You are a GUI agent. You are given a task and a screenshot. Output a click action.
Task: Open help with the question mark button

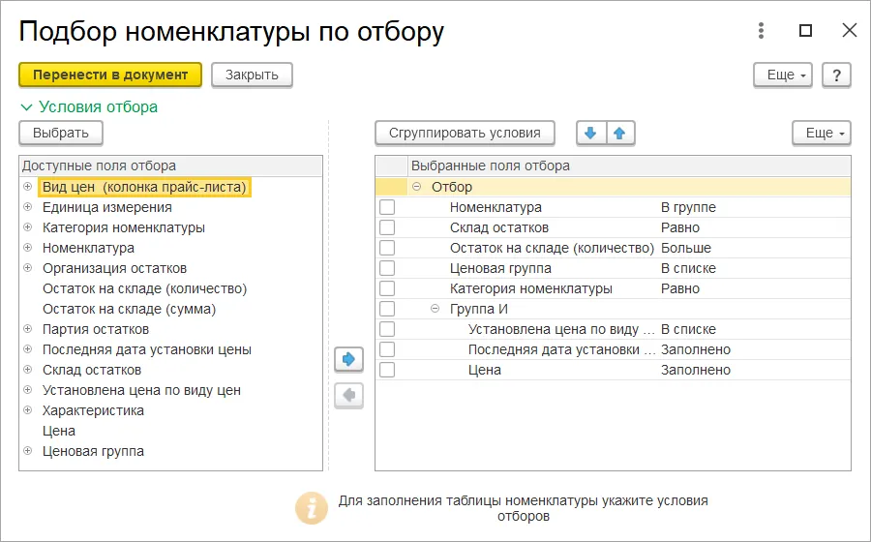(836, 75)
